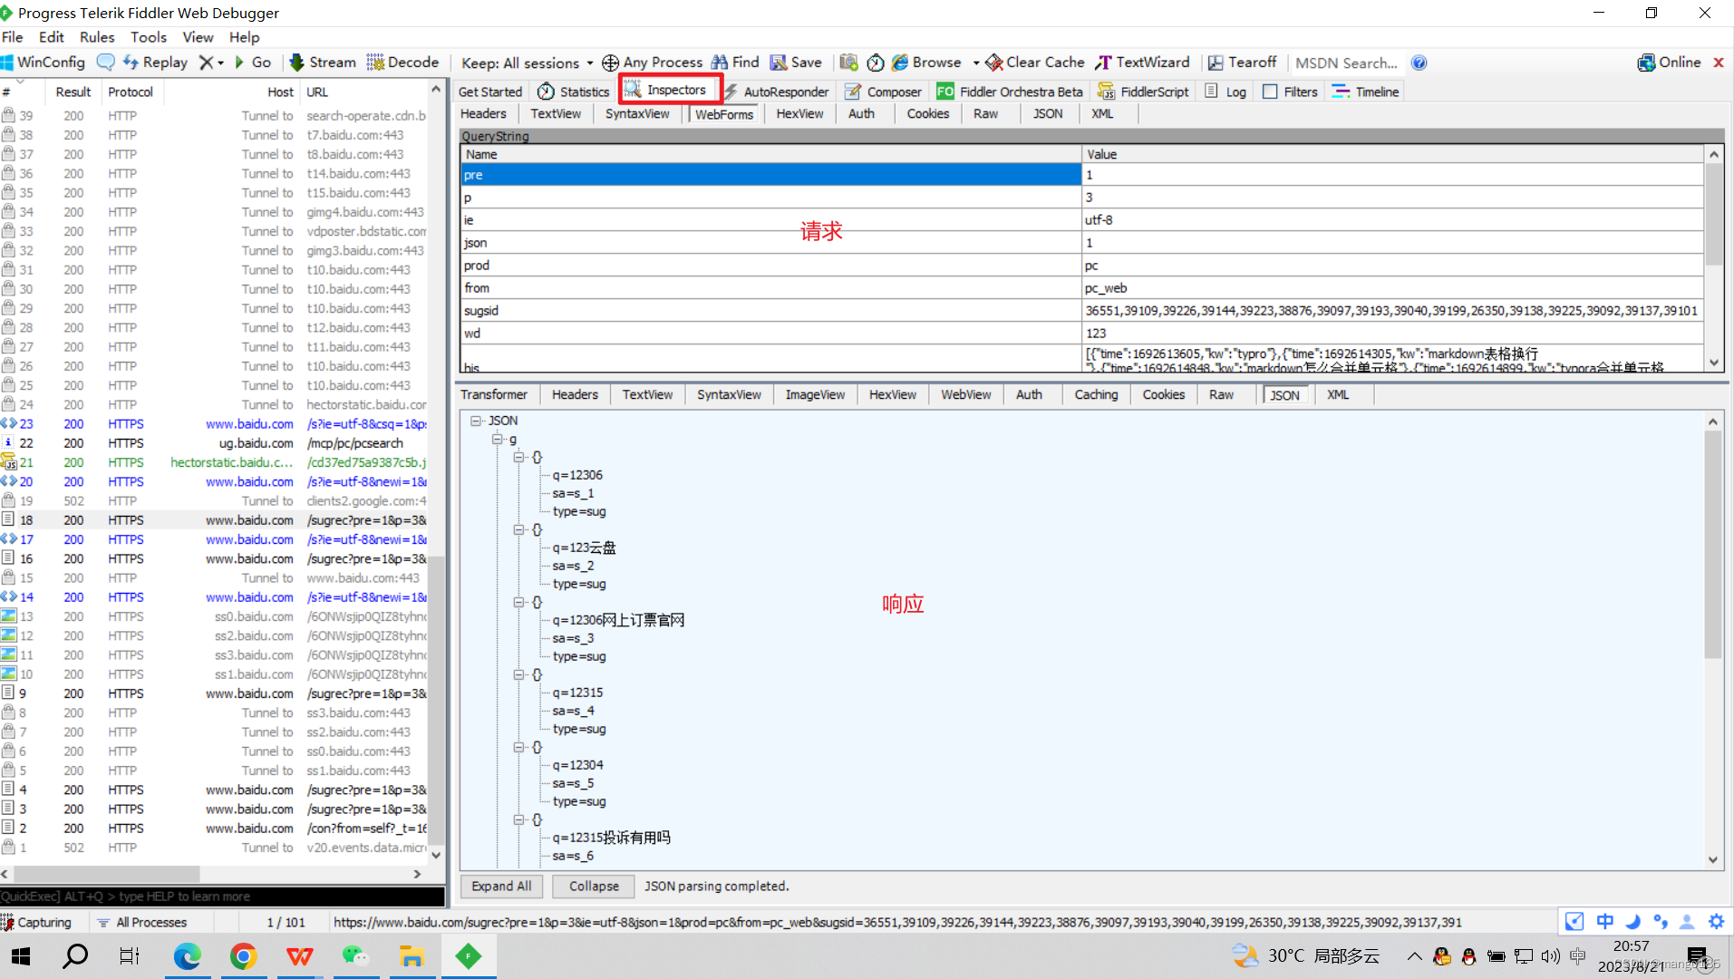Open the Tools menu
Image resolution: width=1734 pixels, height=979 pixels.
pyautogui.click(x=149, y=37)
